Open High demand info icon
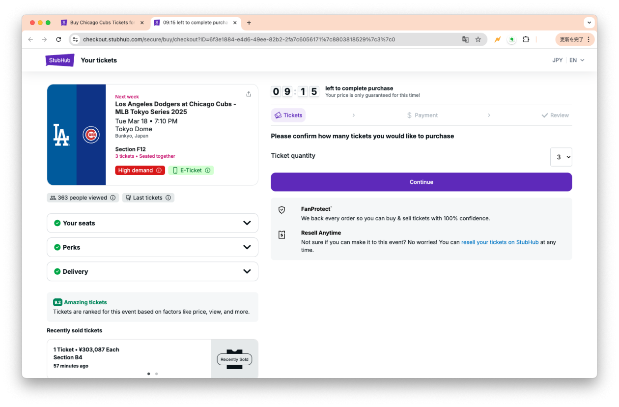The width and height of the screenshot is (619, 407). pyautogui.click(x=159, y=171)
